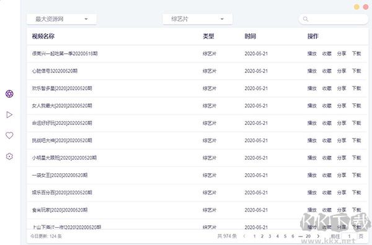Click the yellow minimize circle
The image size is (372, 245).
(x=356, y=7)
